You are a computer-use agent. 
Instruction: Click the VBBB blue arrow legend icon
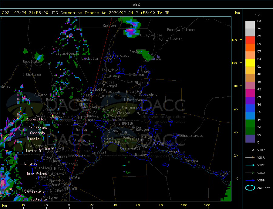[250, 180]
